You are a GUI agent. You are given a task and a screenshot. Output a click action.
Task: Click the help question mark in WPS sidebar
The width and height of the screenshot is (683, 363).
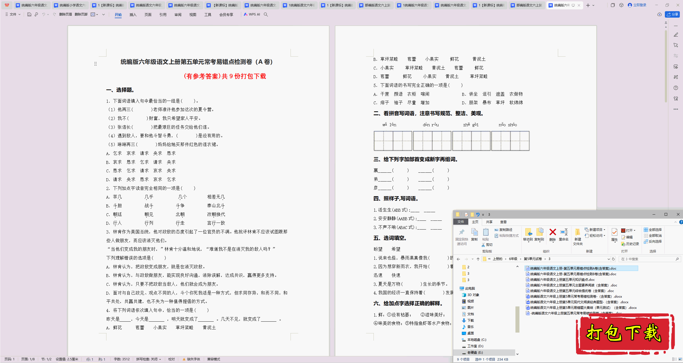(676, 88)
